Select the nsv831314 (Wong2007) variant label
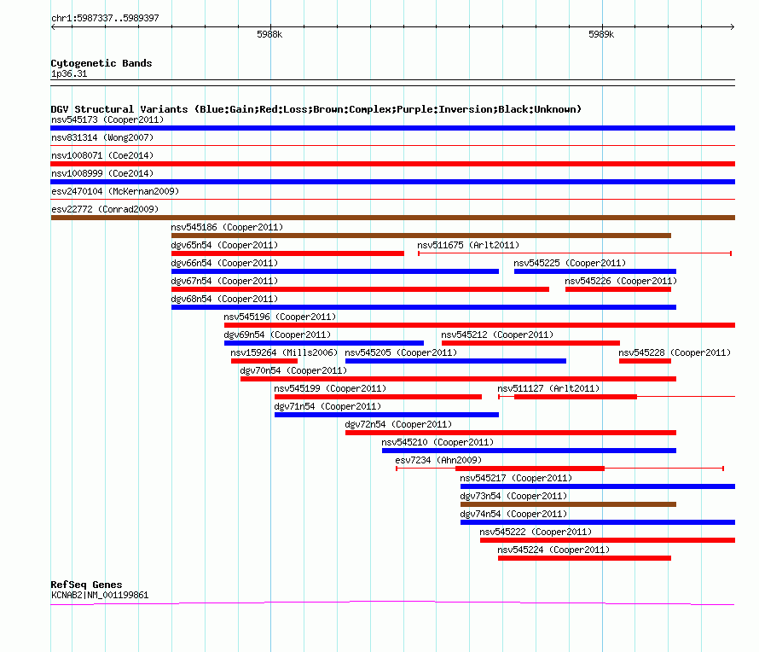Image resolution: width=759 pixels, height=652 pixels. [102, 137]
